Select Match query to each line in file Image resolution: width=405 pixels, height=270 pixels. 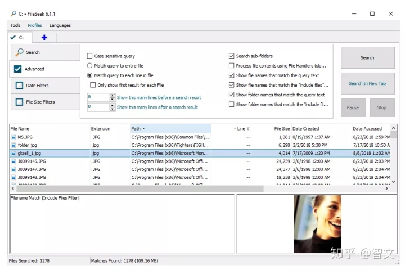(x=89, y=75)
